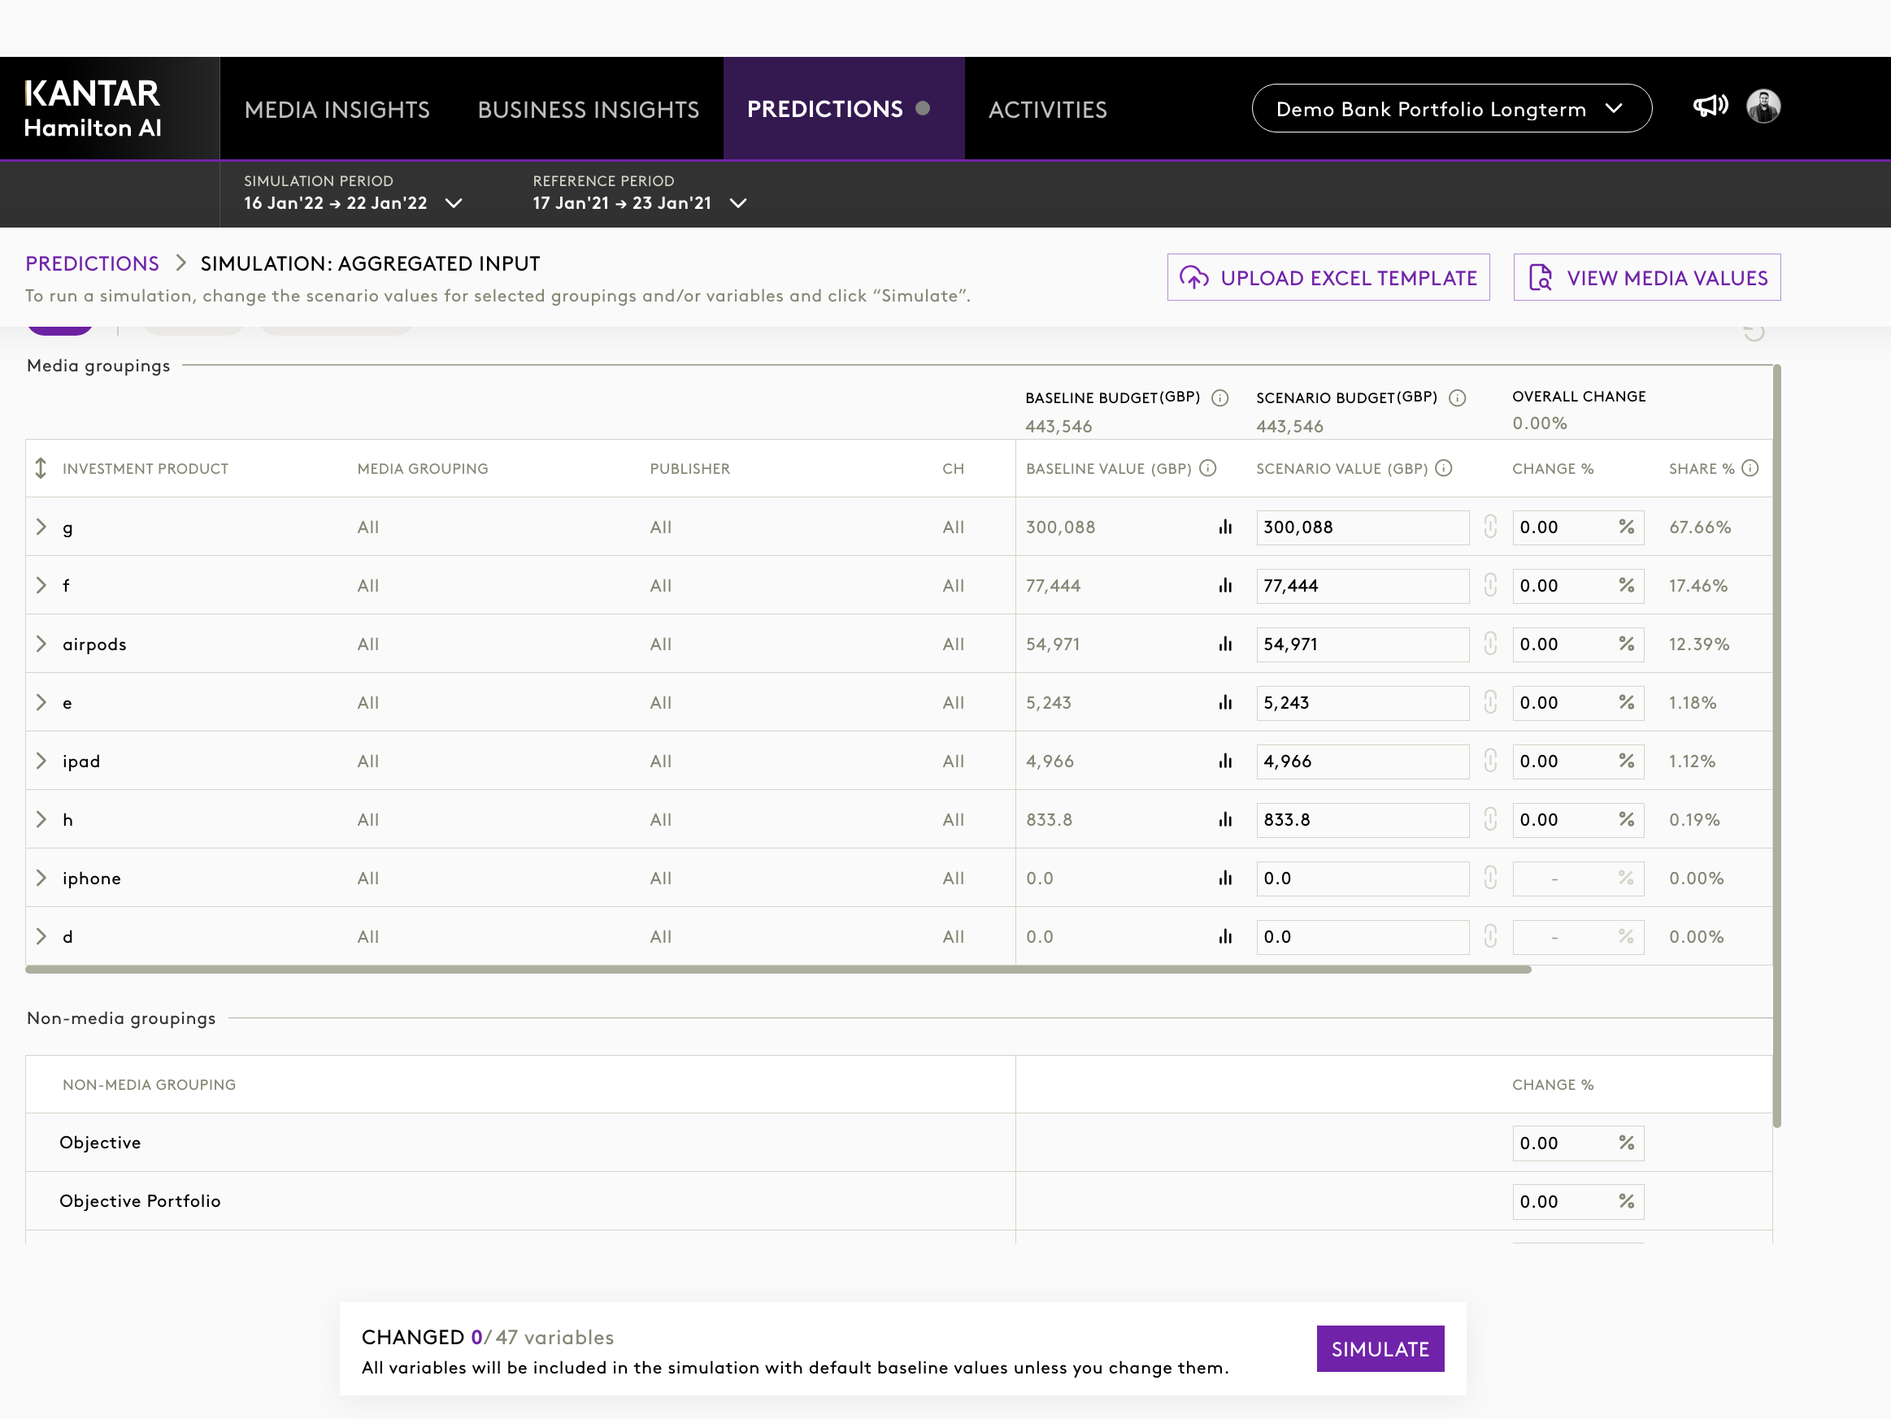Toggle the link lock in ipad row

[x=1490, y=762]
